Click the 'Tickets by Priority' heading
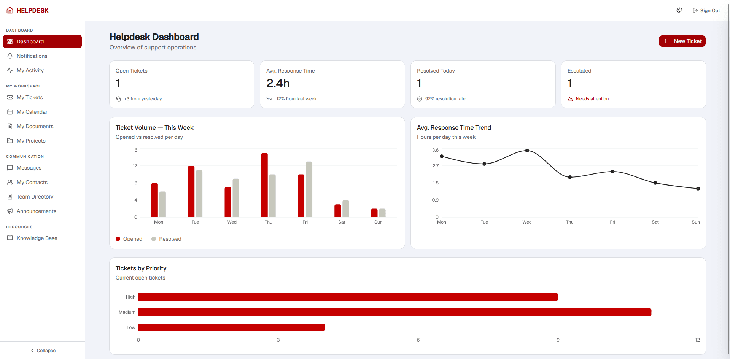The height and width of the screenshot is (359, 730). (x=141, y=268)
